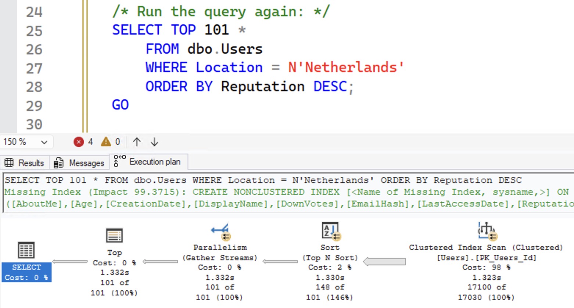Go to next issue with down arrow
This screenshot has width=574, height=308.
pos(154,142)
